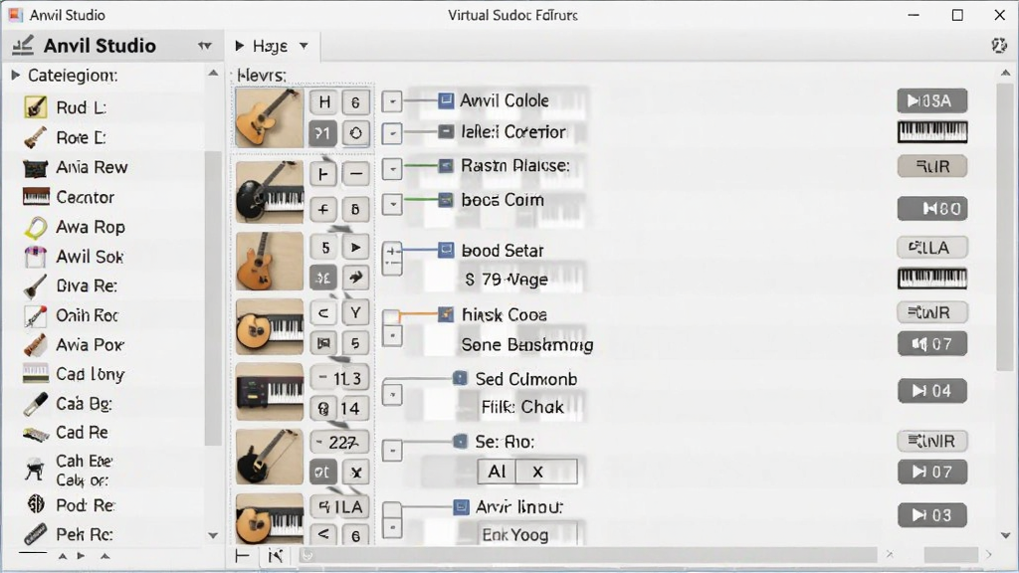
Task: Expand the Cateiegiom triangle in sidebar
Action: (16, 76)
